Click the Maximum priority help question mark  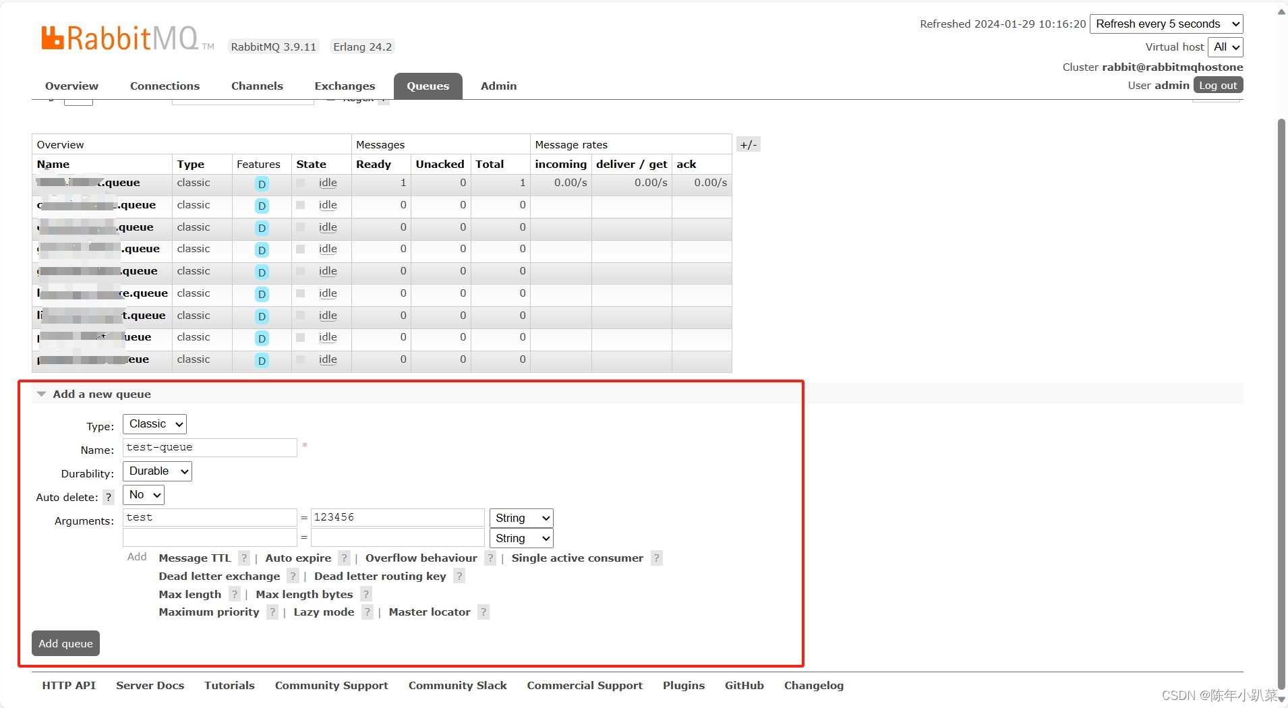[272, 612]
